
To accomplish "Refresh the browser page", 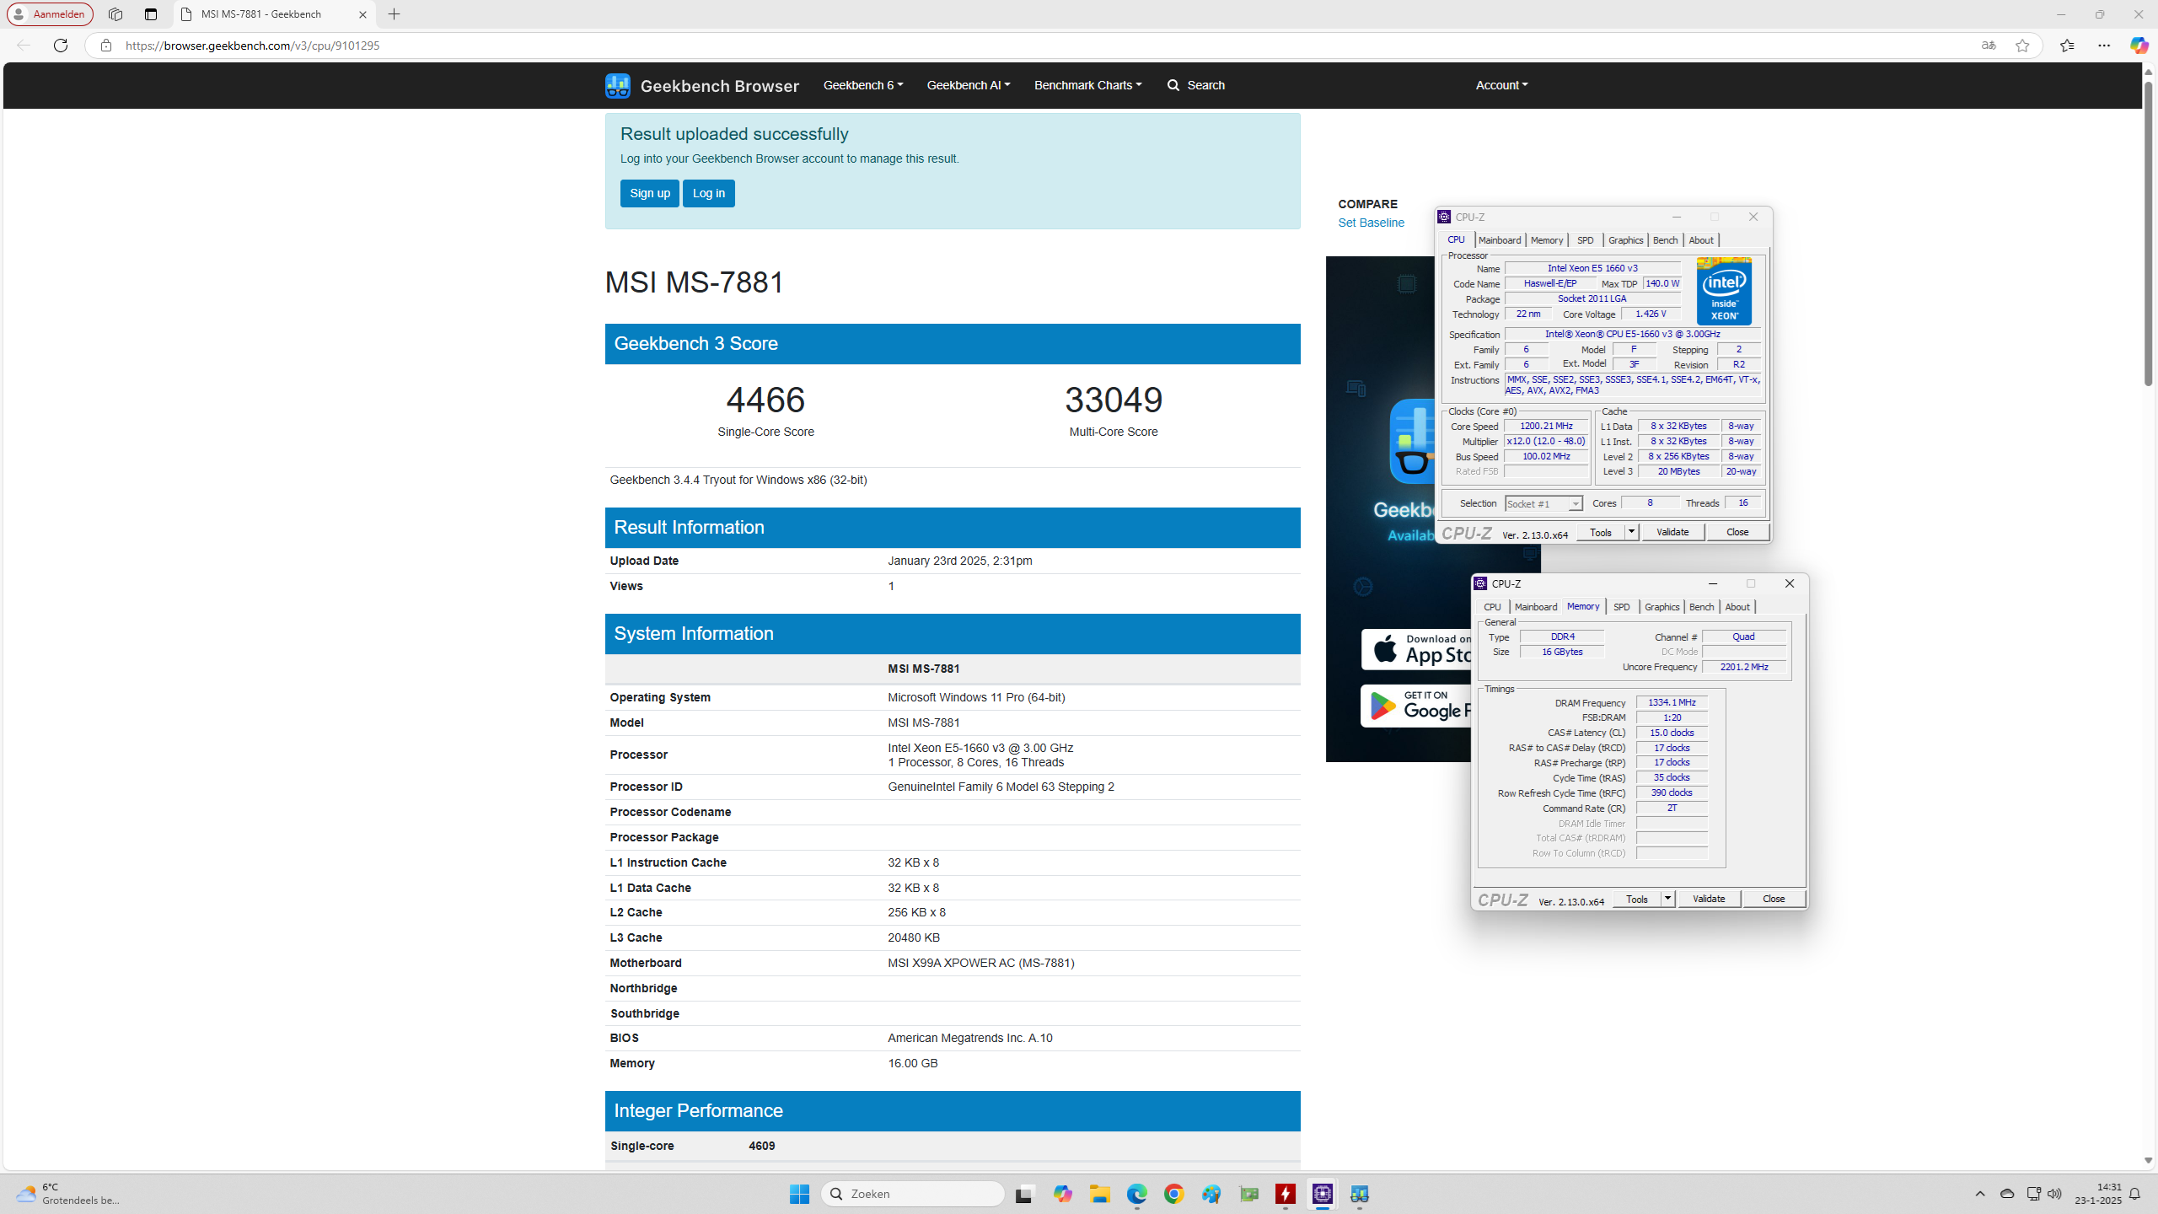I will coord(61,46).
